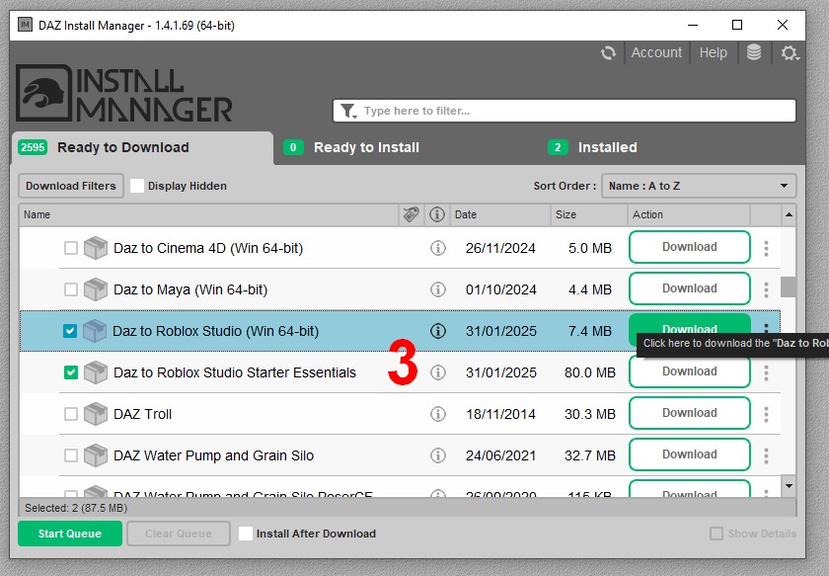Click the list scrollbar thumb
The image size is (829, 576).
[x=789, y=287]
